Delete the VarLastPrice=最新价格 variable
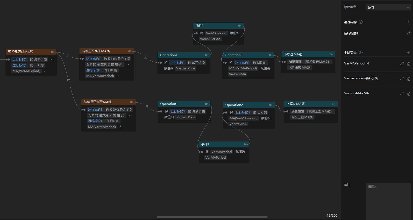The width and height of the screenshot is (413, 220). tap(409, 79)
